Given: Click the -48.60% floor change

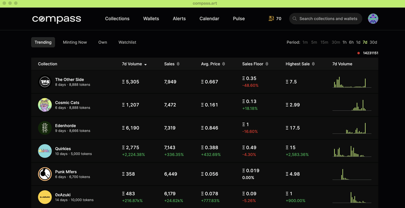Looking at the screenshot, I should [250, 86].
